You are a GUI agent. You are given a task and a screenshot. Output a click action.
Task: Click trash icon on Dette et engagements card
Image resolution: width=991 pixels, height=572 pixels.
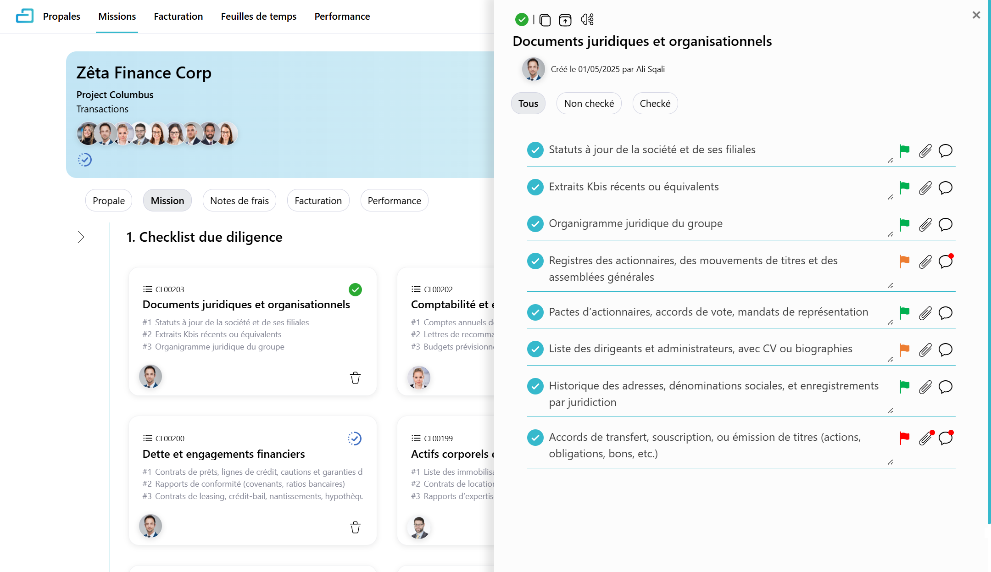point(355,527)
